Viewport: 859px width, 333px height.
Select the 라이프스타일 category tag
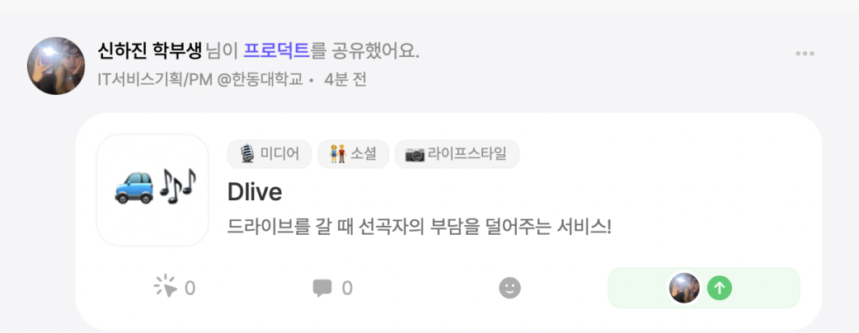point(457,154)
